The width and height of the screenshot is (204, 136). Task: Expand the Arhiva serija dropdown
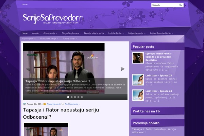50,33
